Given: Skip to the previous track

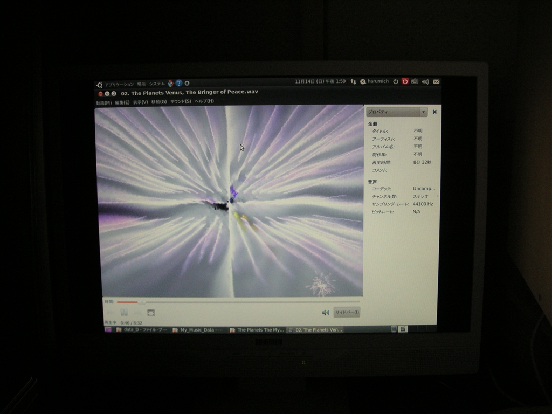Looking at the screenshot, I should pyautogui.click(x=111, y=313).
